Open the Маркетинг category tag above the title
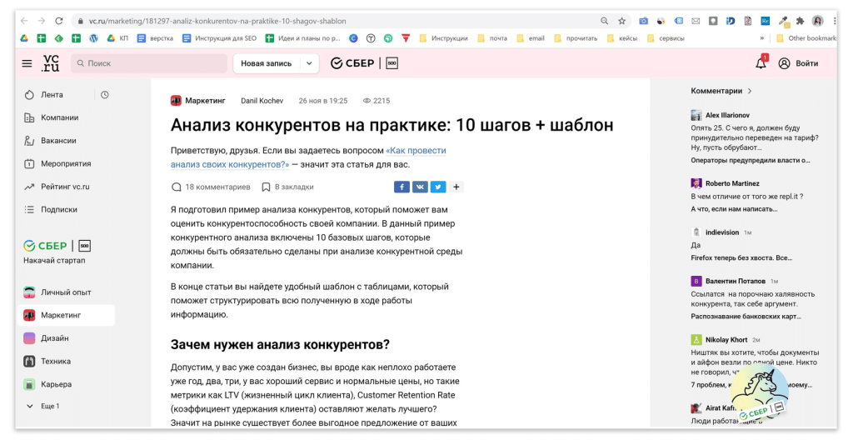 coord(198,101)
